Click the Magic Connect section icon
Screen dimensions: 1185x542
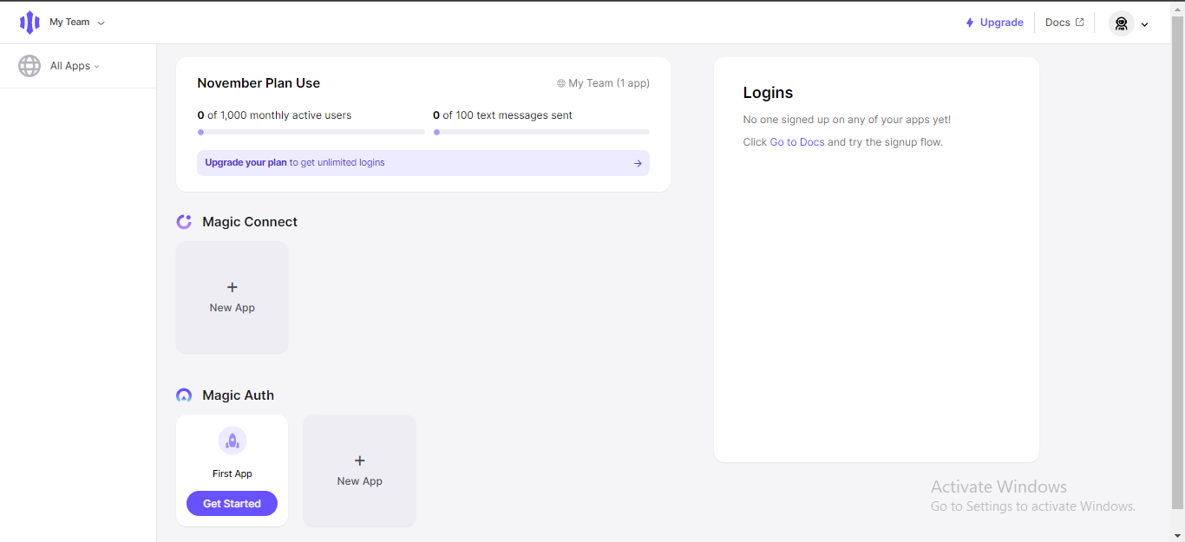click(184, 222)
